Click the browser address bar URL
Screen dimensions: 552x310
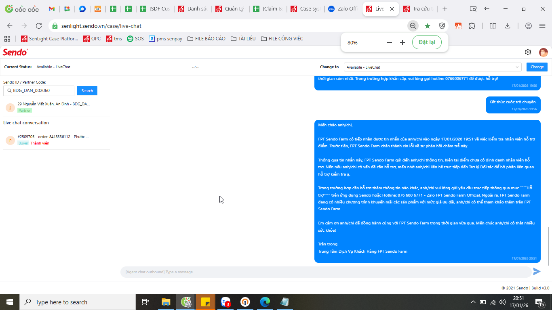[x=101, y=26]
